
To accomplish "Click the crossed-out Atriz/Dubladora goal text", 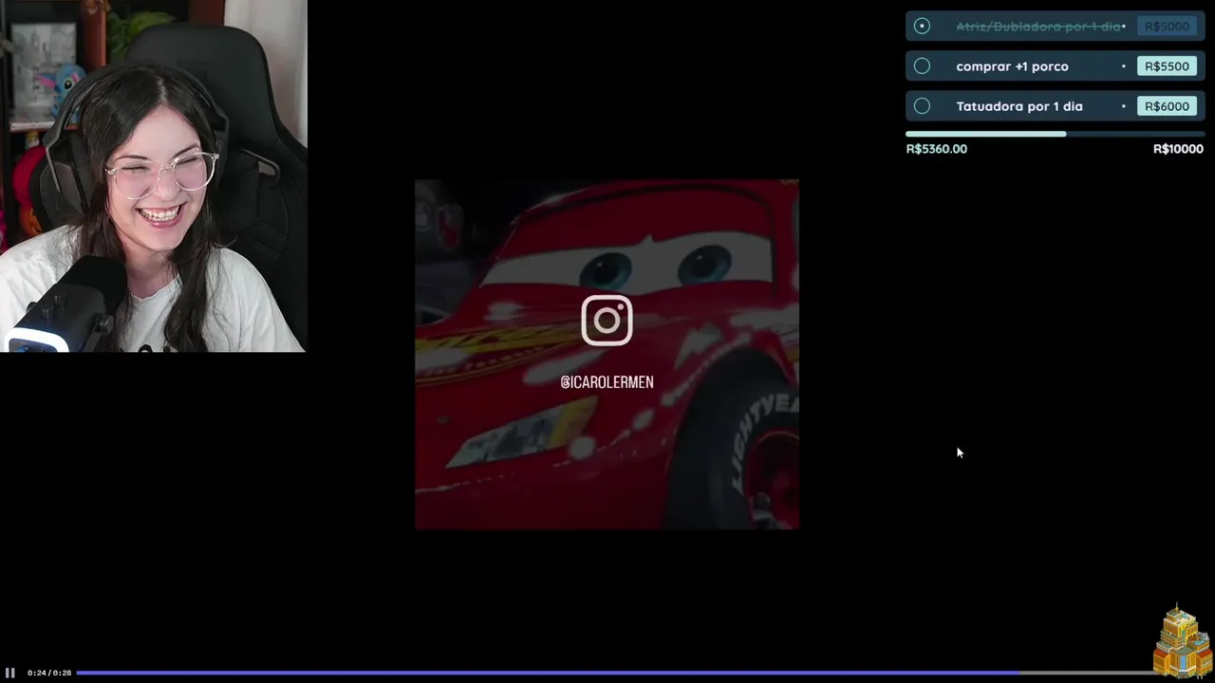I will point(1038,27).
